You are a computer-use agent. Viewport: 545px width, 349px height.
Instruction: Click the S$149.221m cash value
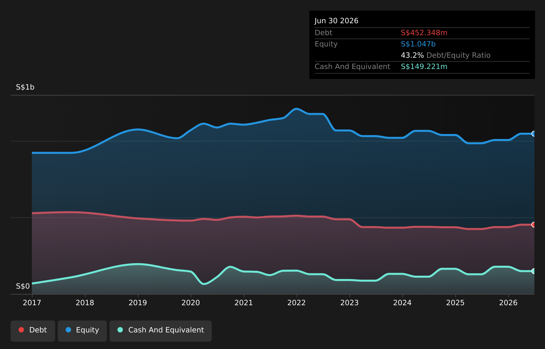424,67
